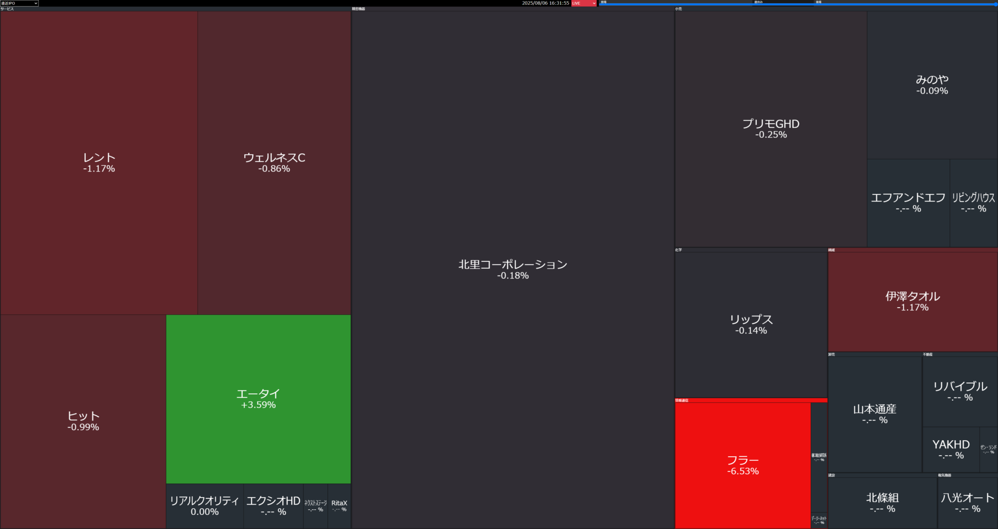Open the LIVE mode dropdown

coord(584,3)
